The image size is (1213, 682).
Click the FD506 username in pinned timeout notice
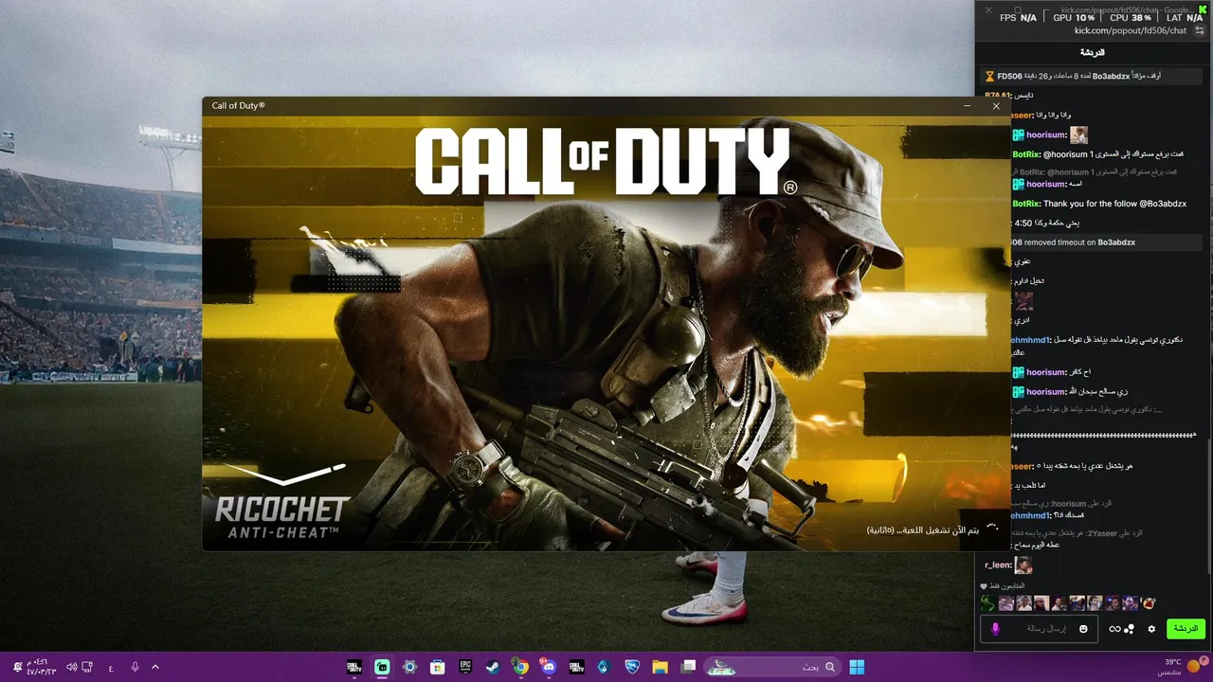(x=1009, y=76)
